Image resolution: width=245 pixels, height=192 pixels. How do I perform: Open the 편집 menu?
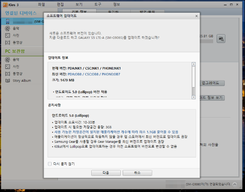pyautogui.click(x=60, y=4)
